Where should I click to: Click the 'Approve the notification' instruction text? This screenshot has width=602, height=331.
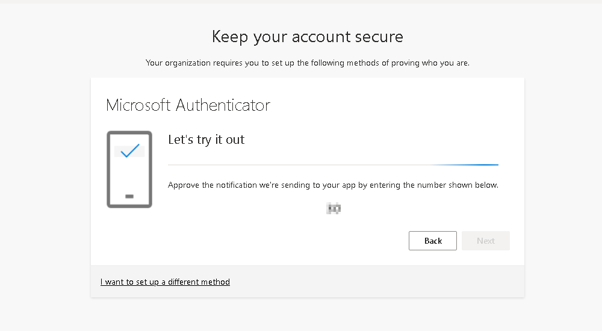pyautogui.click(x=333, y=185)
